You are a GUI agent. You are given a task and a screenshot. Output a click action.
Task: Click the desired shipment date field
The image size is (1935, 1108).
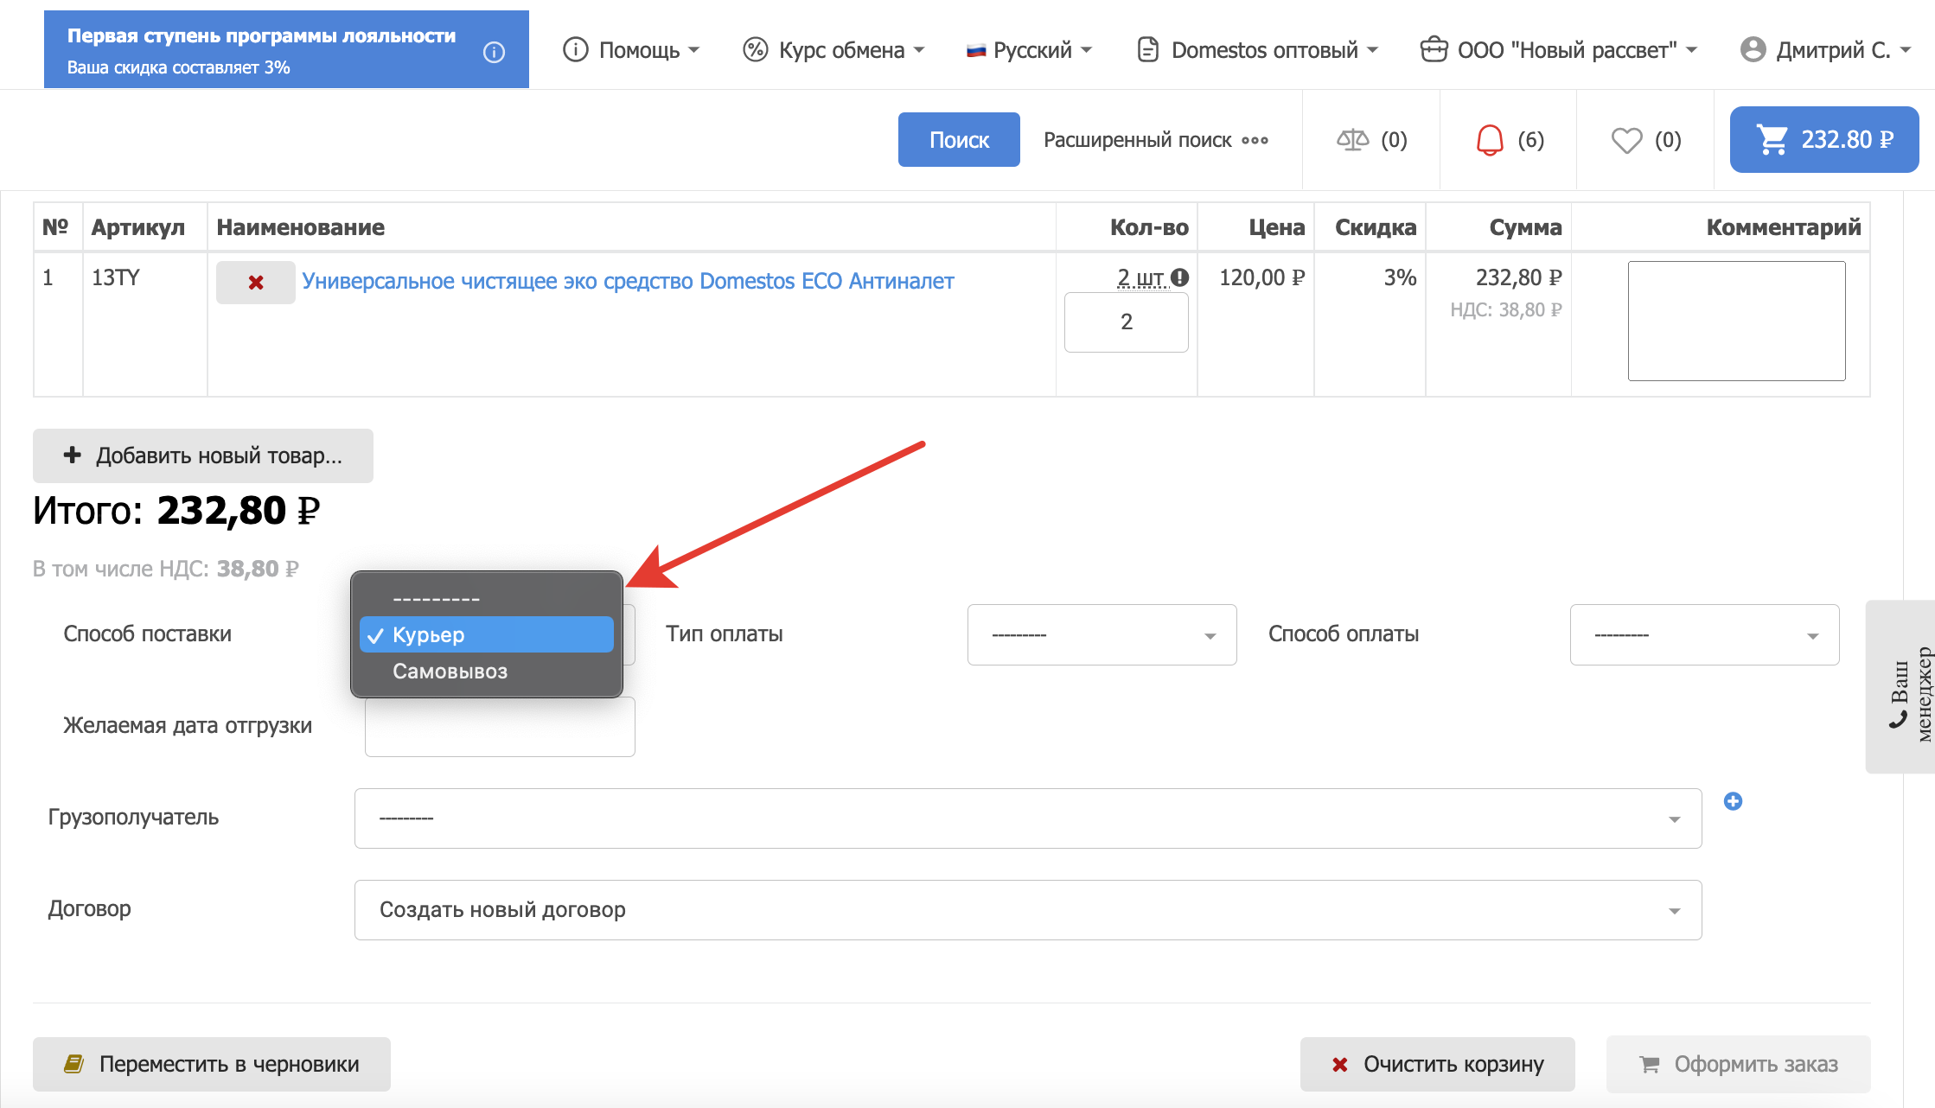click(x=500, y=727)
